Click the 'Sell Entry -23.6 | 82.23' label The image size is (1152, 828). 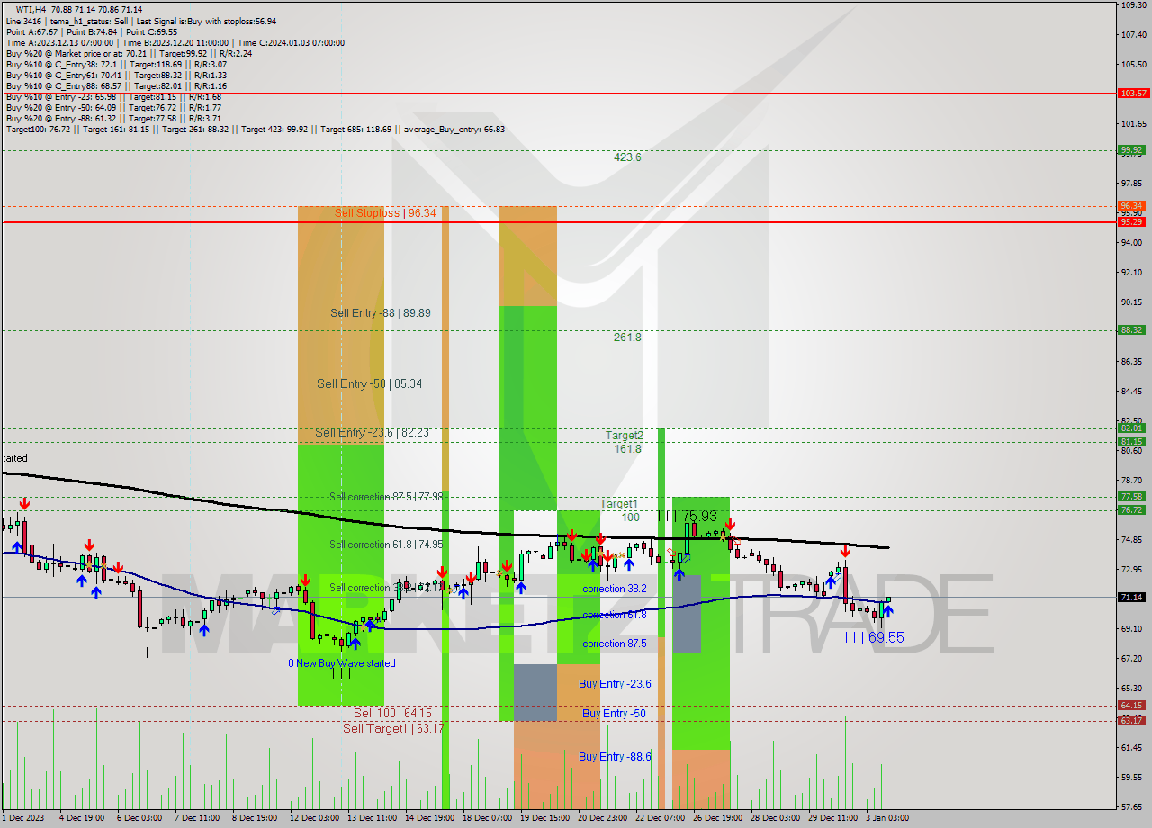372,432
